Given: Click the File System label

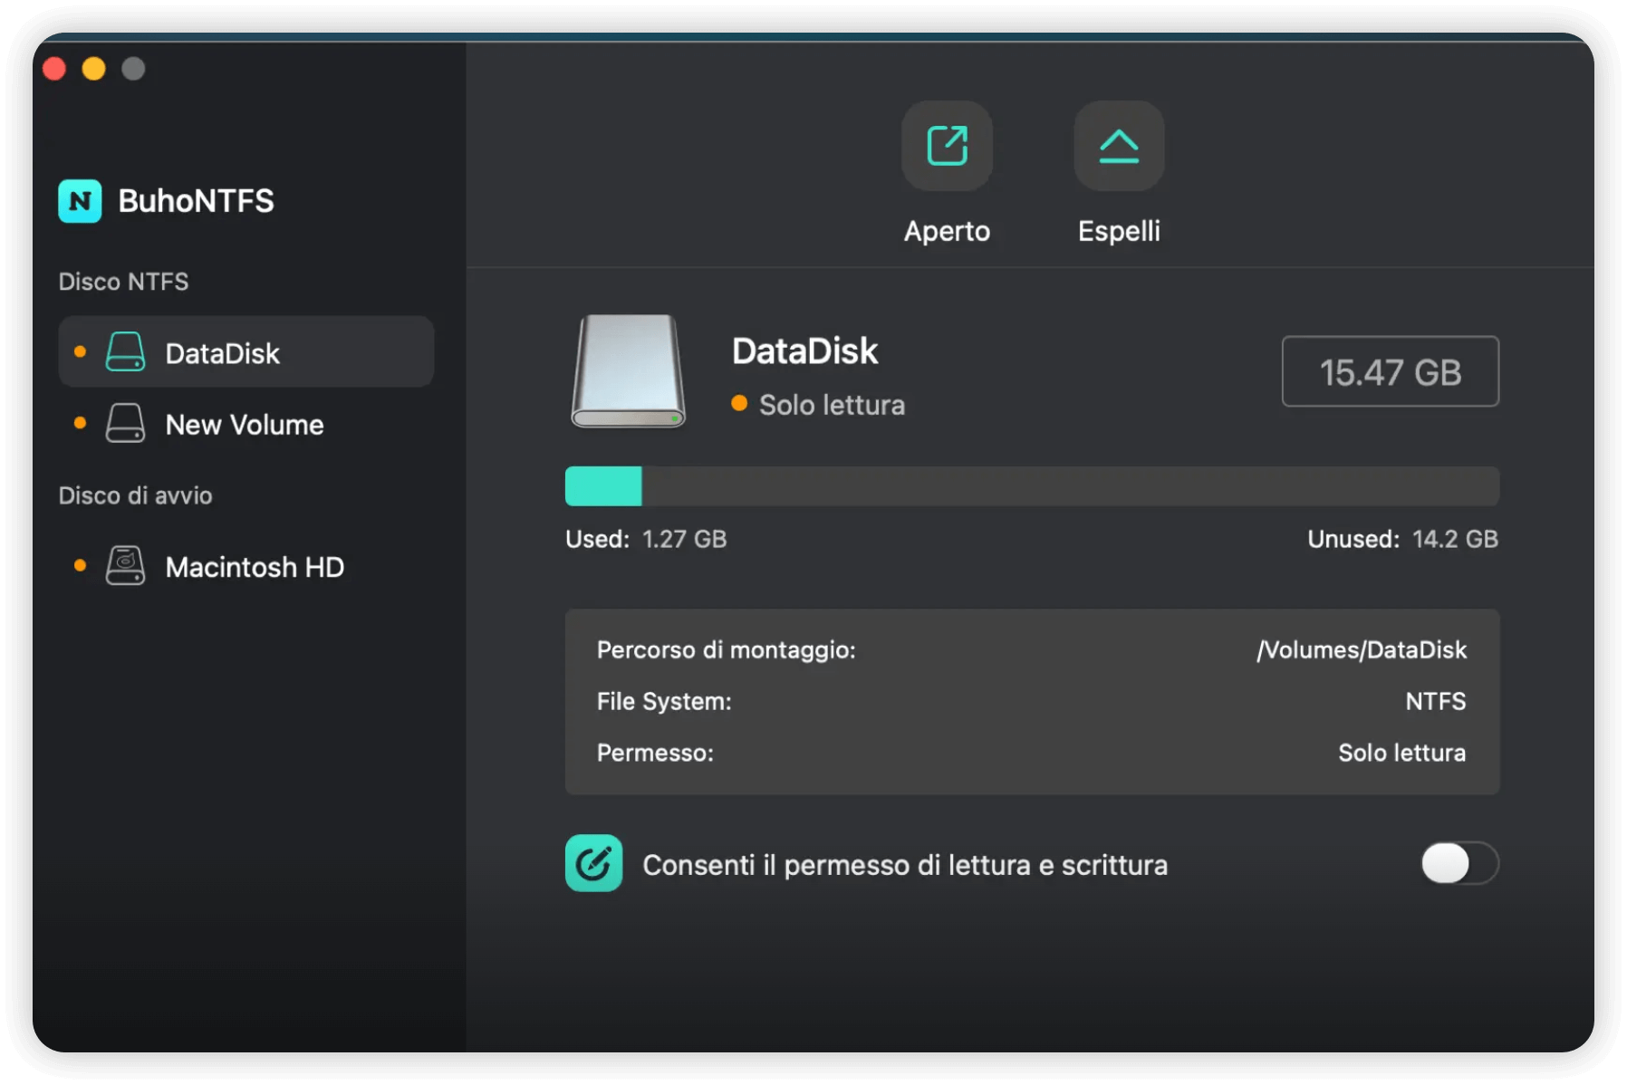Looking at the screenshot, I should pos(664,701).
